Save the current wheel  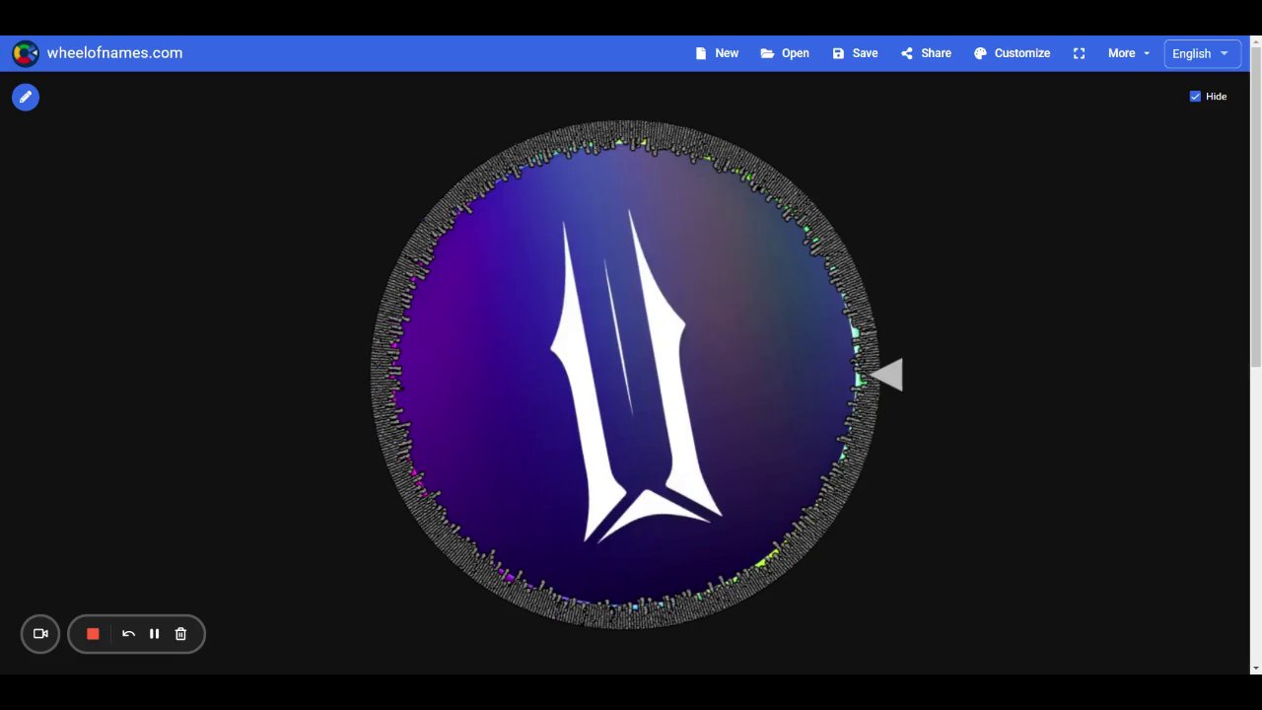coord(855,53)
